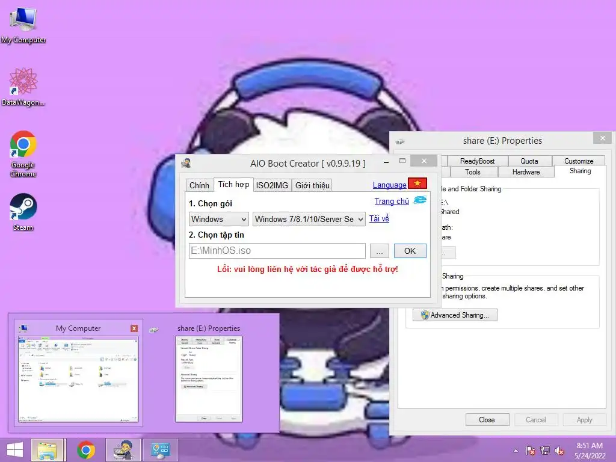Click the Vietnam flag language icon
Viewport: 616px width, 462px height.
417,183
